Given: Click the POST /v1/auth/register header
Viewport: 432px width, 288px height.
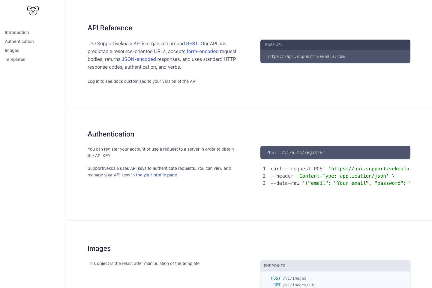Looking at the screenshot, I should point(295,152).
